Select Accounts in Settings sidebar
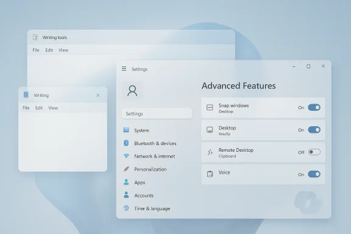The width and height of the screenshot is (351, 234). pyautogui.click(x=144, y=196)
